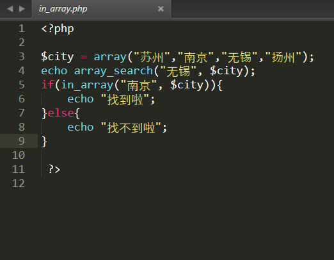Screen dimensions: 334x260
Task: Click the $city argument on line 5
Action: [x=187, y=85]
